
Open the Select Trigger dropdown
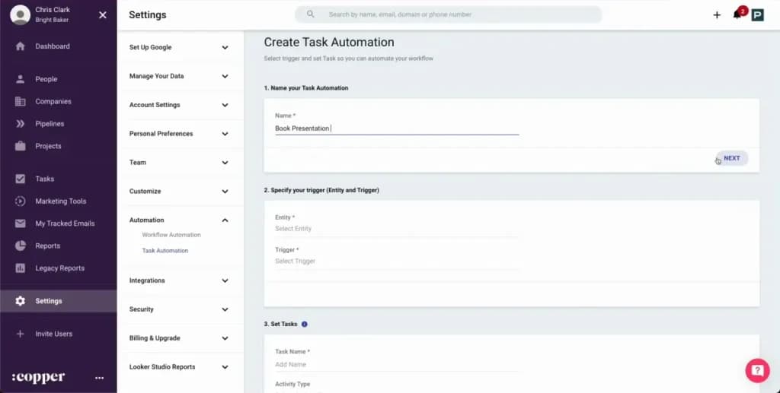[397, 261]
